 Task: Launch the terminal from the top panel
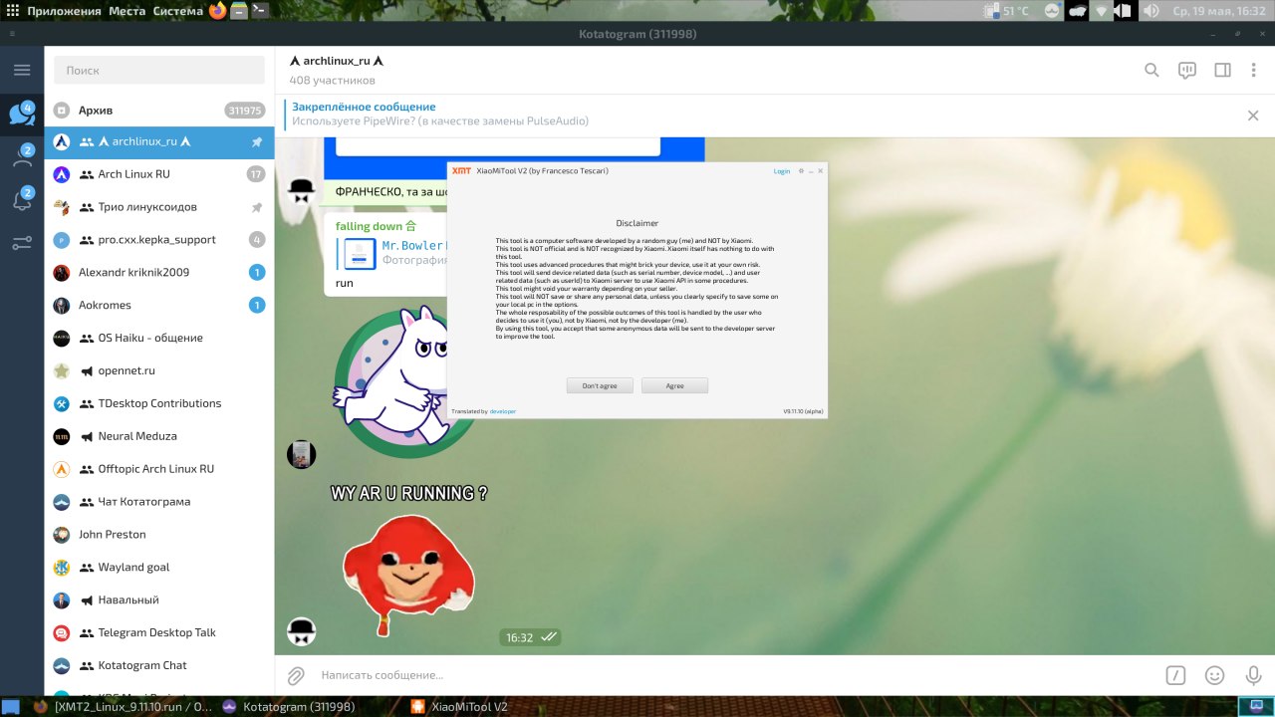[260, 11]
